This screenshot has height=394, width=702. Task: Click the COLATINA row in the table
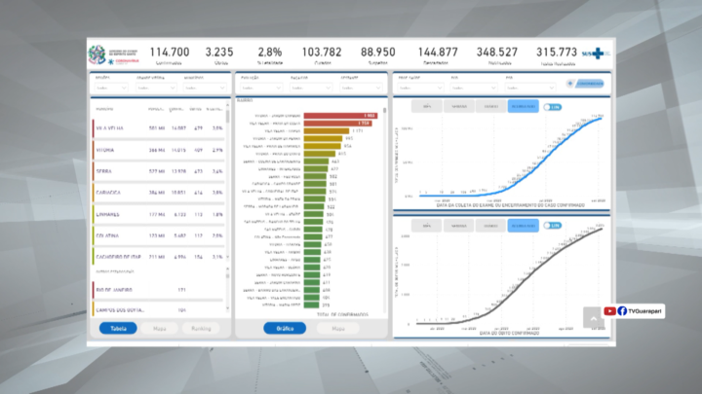click(x=158, y=235)
